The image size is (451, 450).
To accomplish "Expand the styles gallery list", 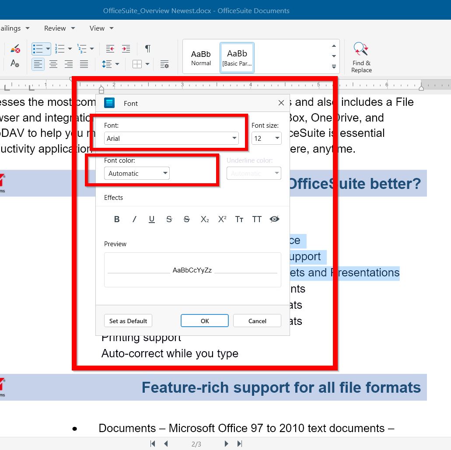I will [334, 67].
